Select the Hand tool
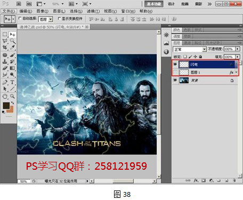Image resolution: width=243 pixels, height=200 pixels. click(x=5, y=96)
